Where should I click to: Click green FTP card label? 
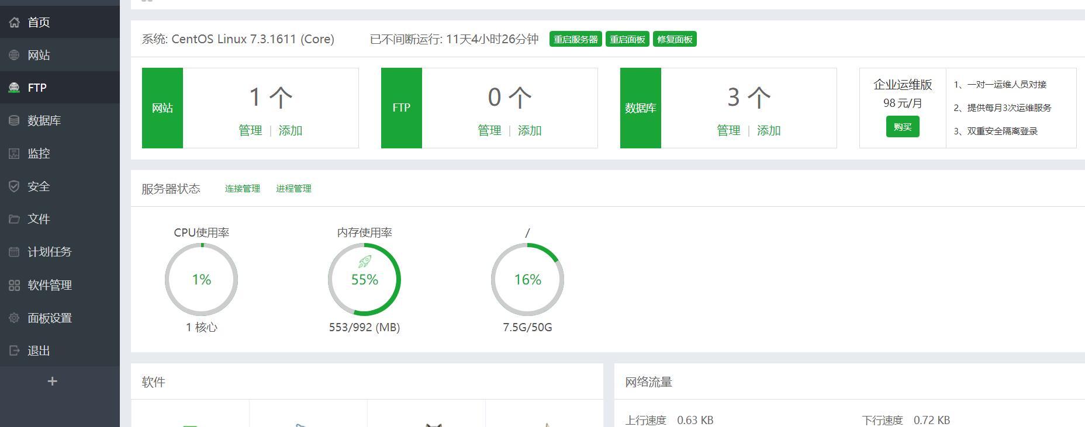[x=402, y=108]
